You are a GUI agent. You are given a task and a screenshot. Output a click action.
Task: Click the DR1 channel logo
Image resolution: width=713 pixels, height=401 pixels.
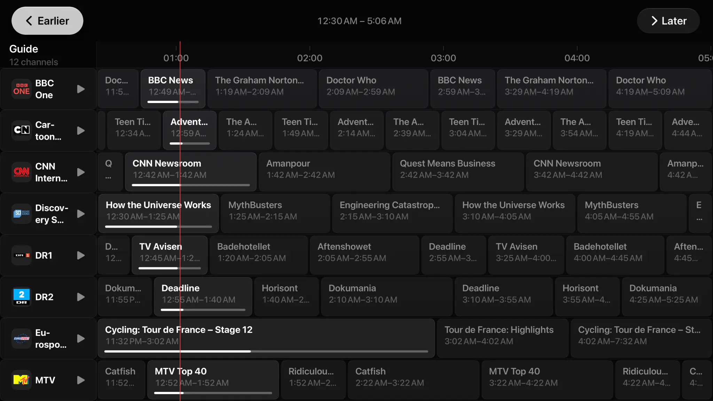point(22,255)
